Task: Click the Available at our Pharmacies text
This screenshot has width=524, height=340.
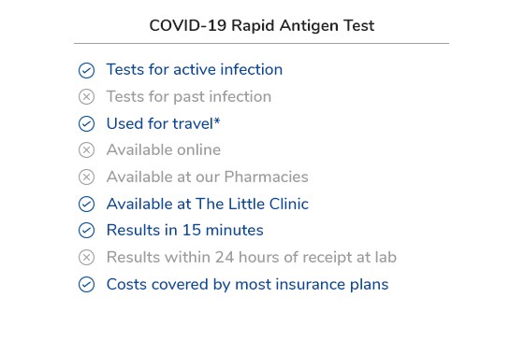Action: point(208,177)
